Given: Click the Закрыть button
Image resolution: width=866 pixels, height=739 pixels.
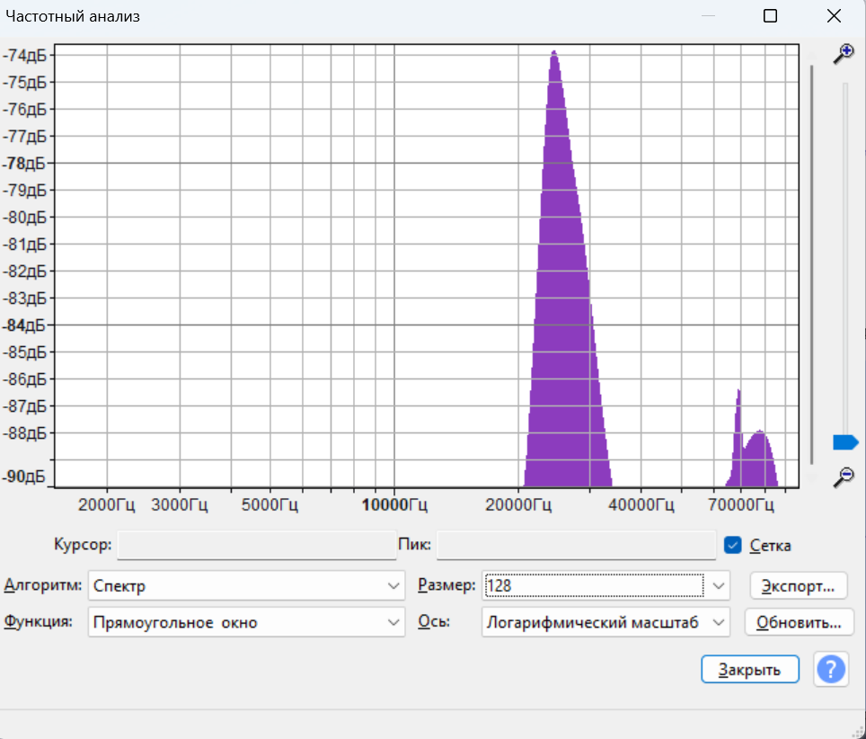Looking at the screenshot, I should pyautogui.click(x=749, y=670).
